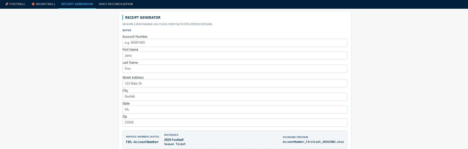Focus the Account Number input field
This screenshot has width=468, height=149.
pyautogui.click(x=235, y=43)
